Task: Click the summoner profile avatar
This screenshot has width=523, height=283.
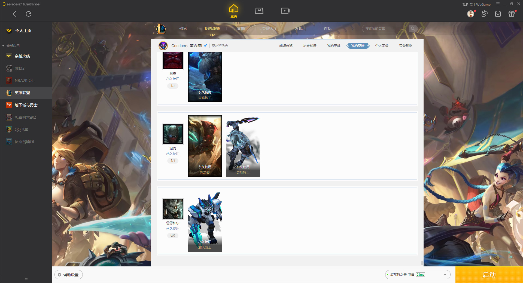Action: [163, 46]
